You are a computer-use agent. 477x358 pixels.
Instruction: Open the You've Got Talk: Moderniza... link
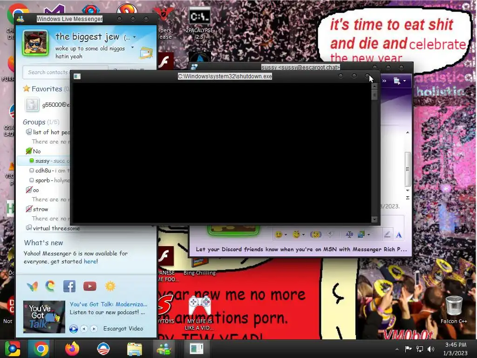point(108,304)
